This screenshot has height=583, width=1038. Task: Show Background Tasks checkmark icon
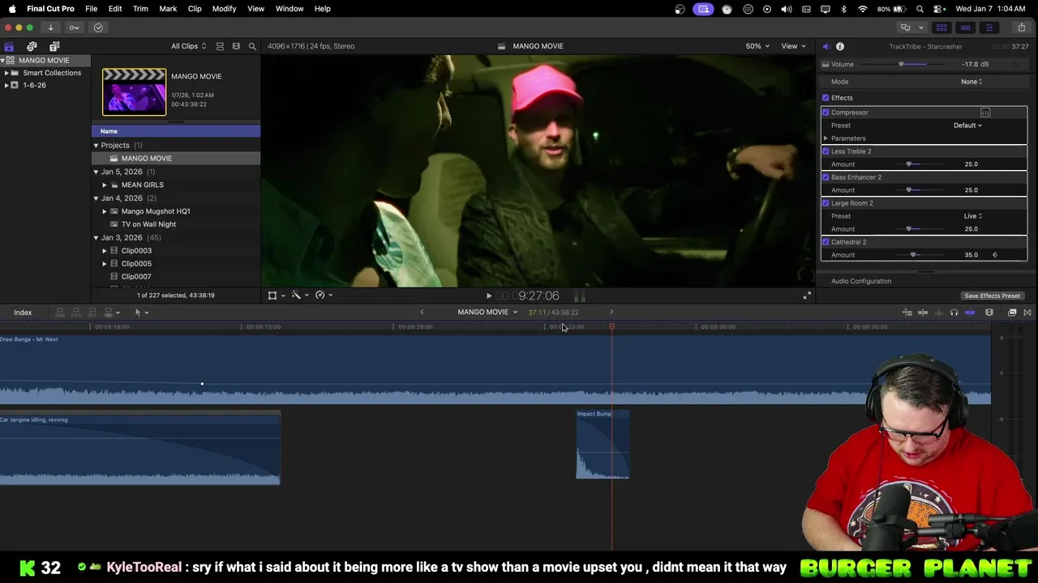coord(98,28)
